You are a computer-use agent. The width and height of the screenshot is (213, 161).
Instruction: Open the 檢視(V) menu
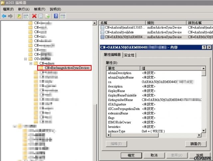pos(40,9)
